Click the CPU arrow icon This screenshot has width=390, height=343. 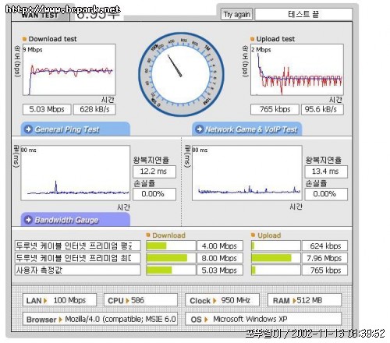(127, 301)
